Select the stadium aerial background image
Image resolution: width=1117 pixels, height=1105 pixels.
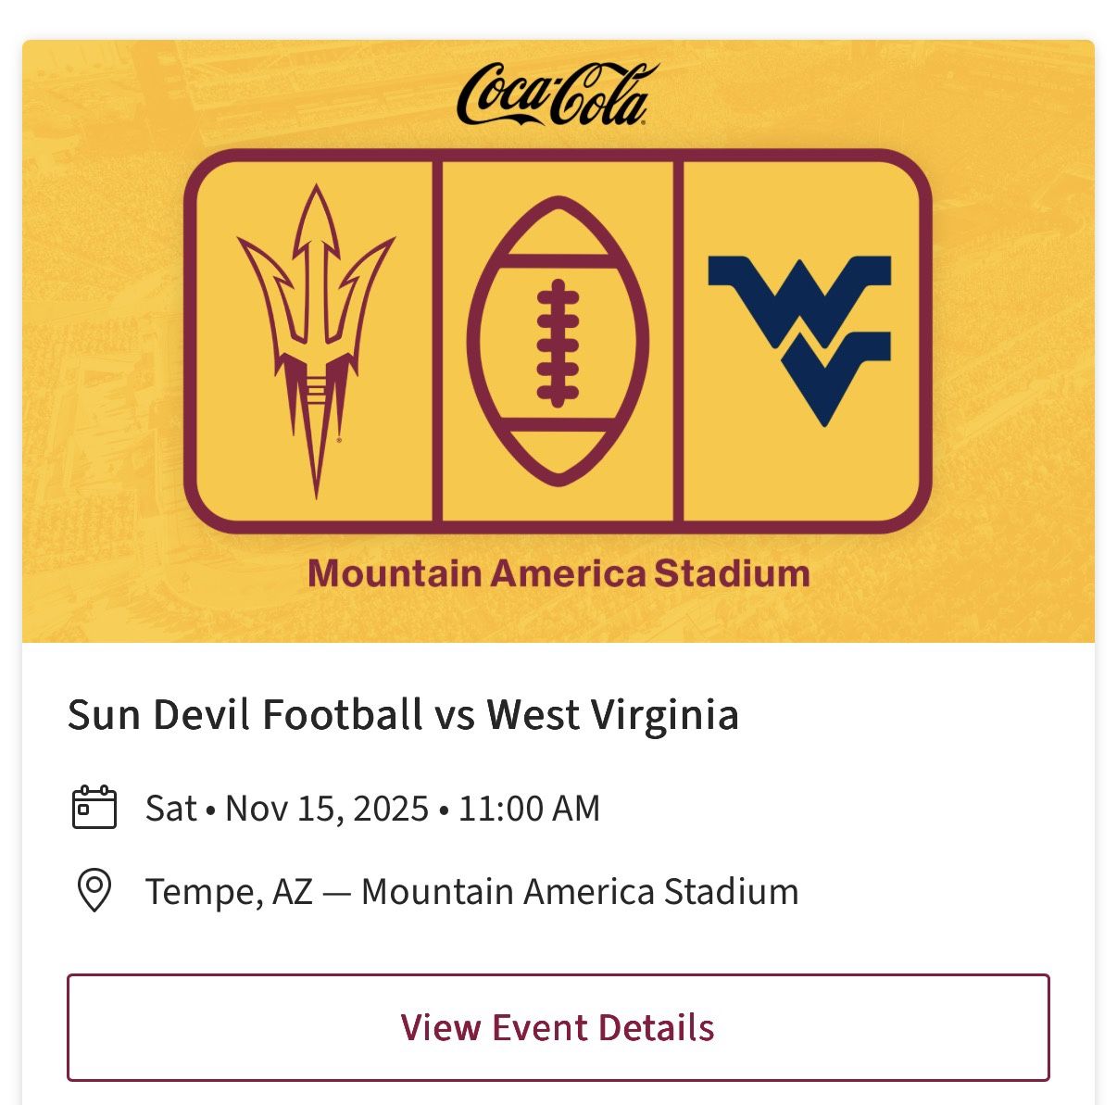[111, 370]
